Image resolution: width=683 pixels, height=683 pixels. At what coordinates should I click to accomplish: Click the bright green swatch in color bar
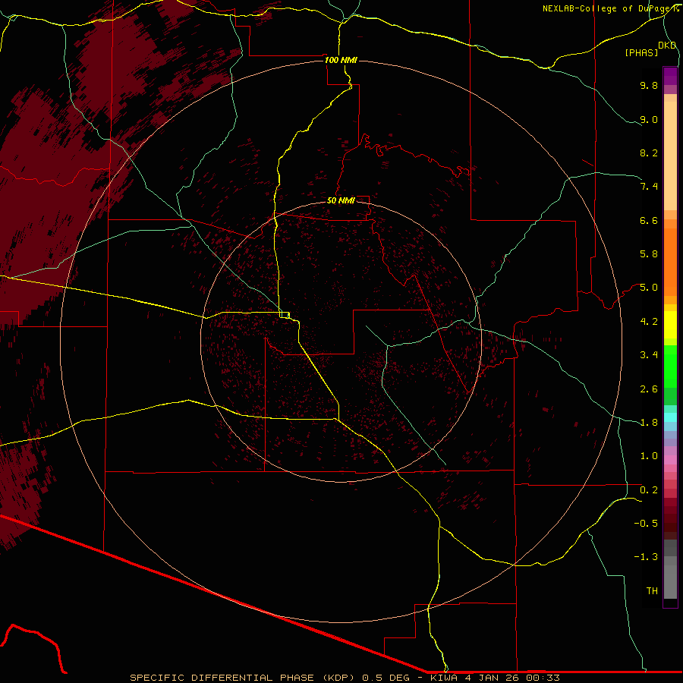[670, 366]
